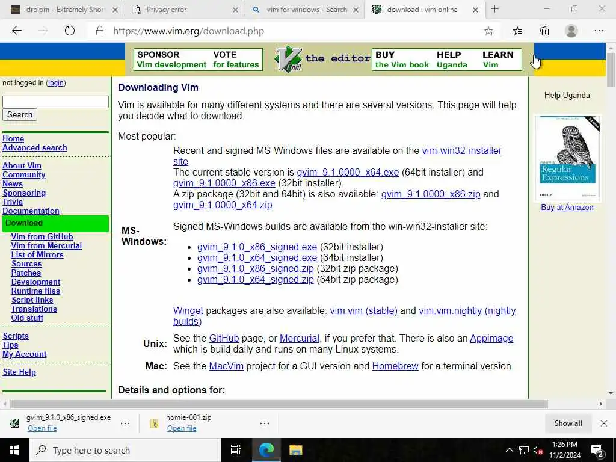
Task: Open file homie-001.zip
Action: [182, 428]
